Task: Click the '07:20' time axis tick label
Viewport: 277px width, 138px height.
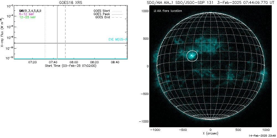Action: (32, 62)
